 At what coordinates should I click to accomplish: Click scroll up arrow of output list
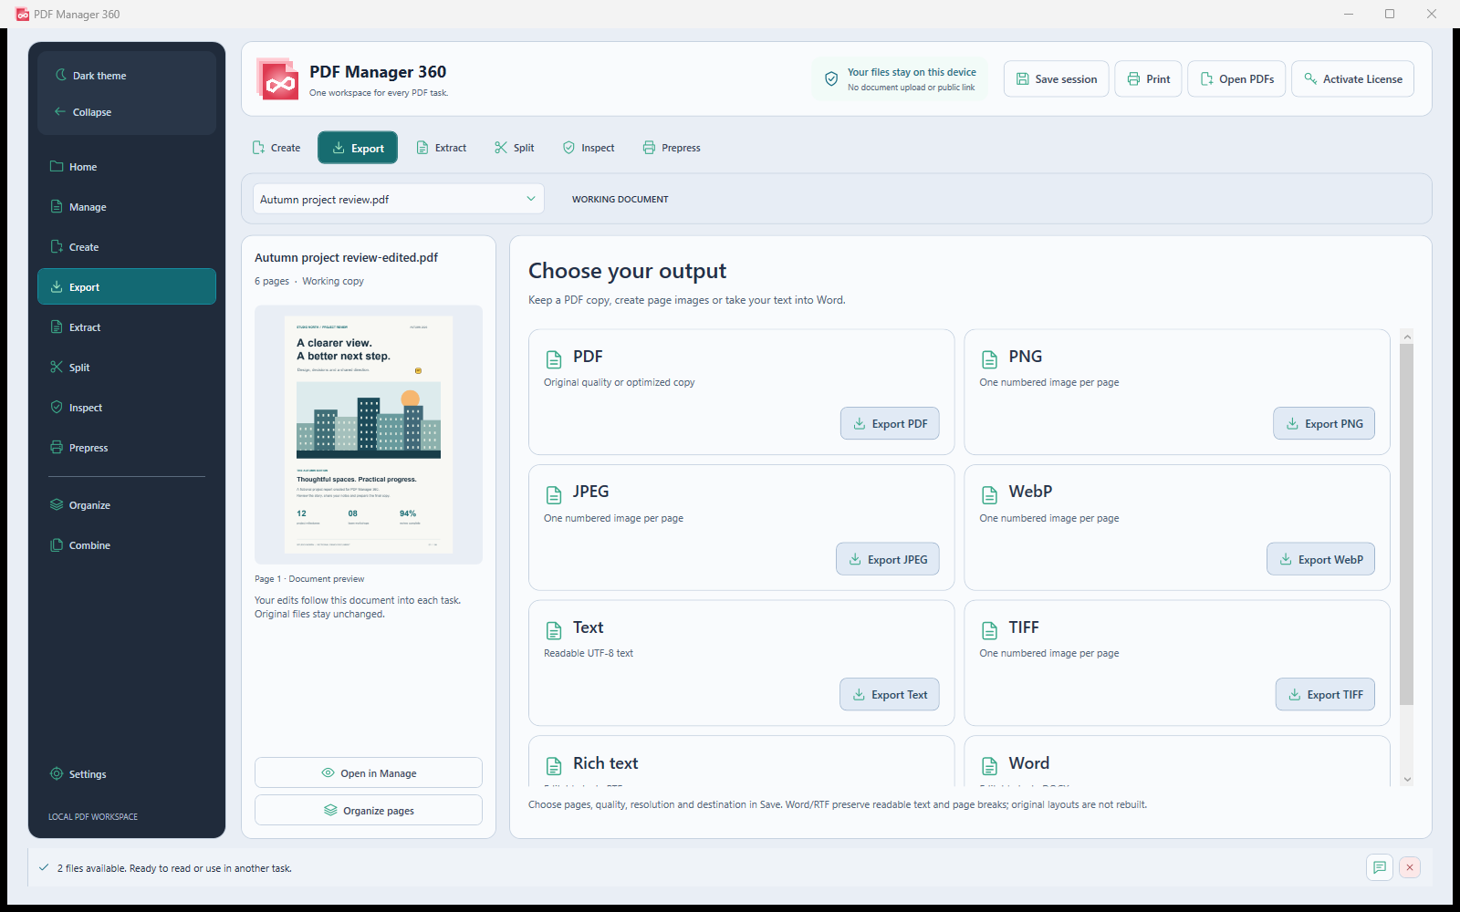pos(1407,337)
